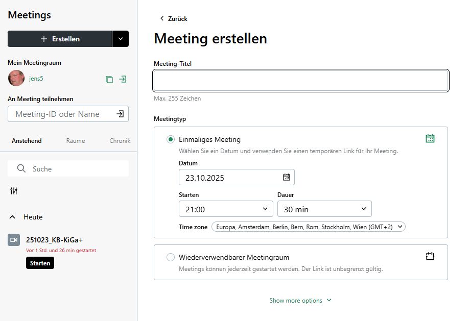Viewport: 470px width, 321px height.
Task: Open the Starten time dropdown
Action: pos(226,209)
